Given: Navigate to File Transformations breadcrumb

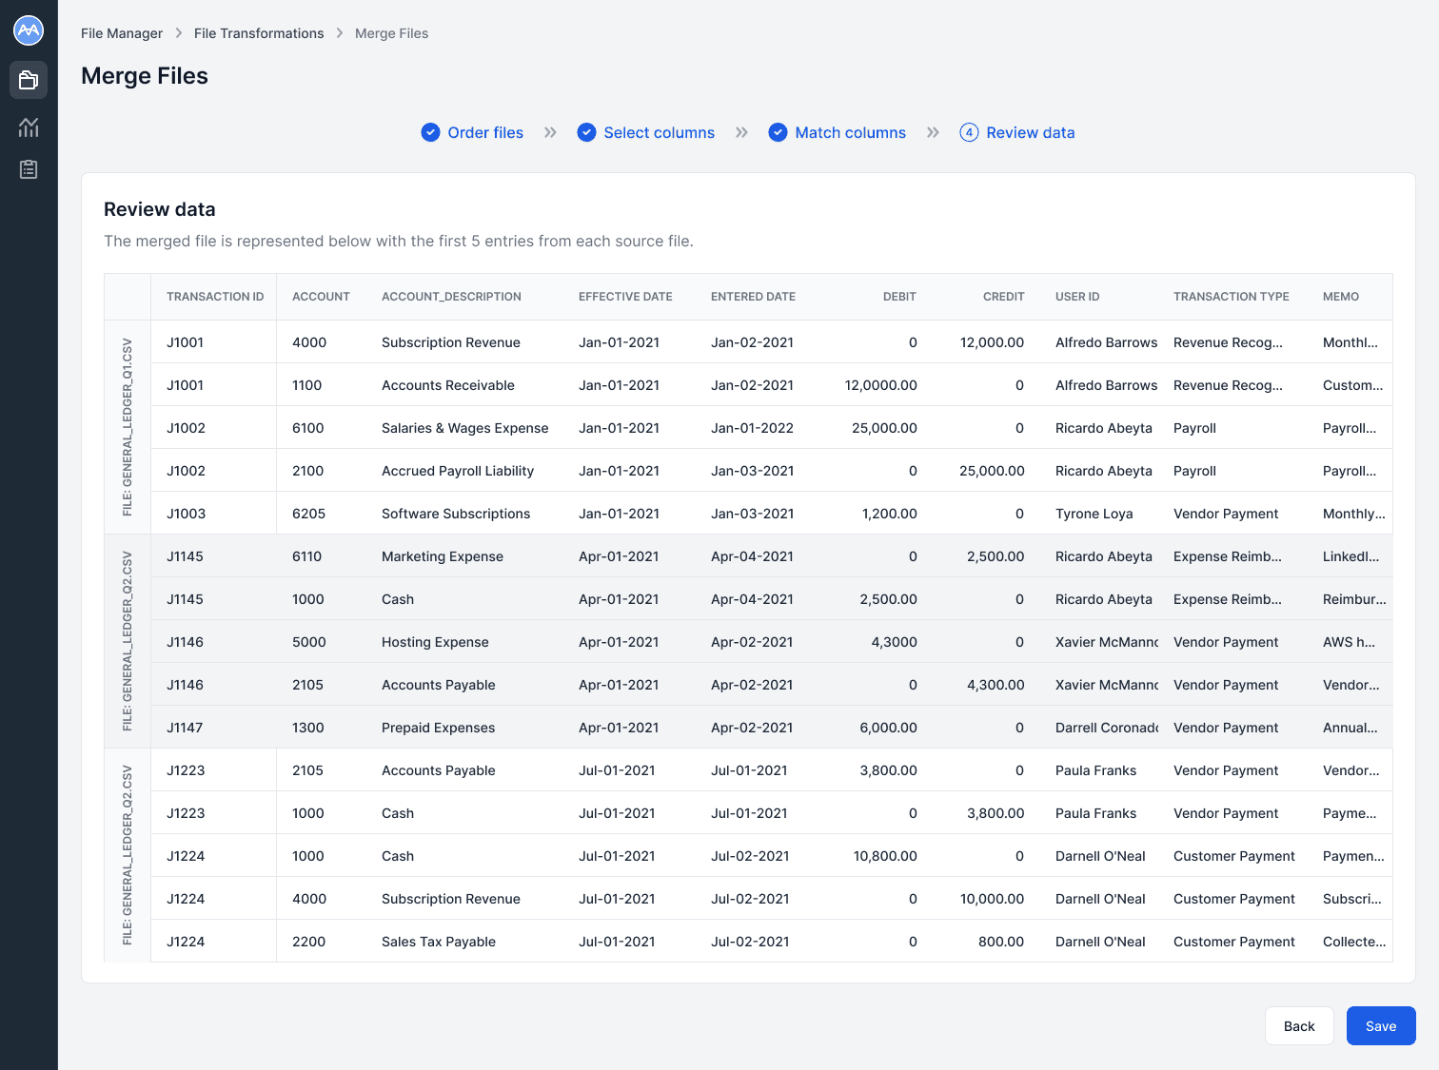Looking at the screenshot, I should pos(259,33).
